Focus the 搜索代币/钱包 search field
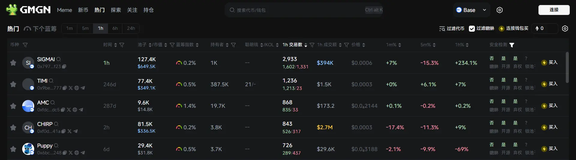 (x=304, y=10)
